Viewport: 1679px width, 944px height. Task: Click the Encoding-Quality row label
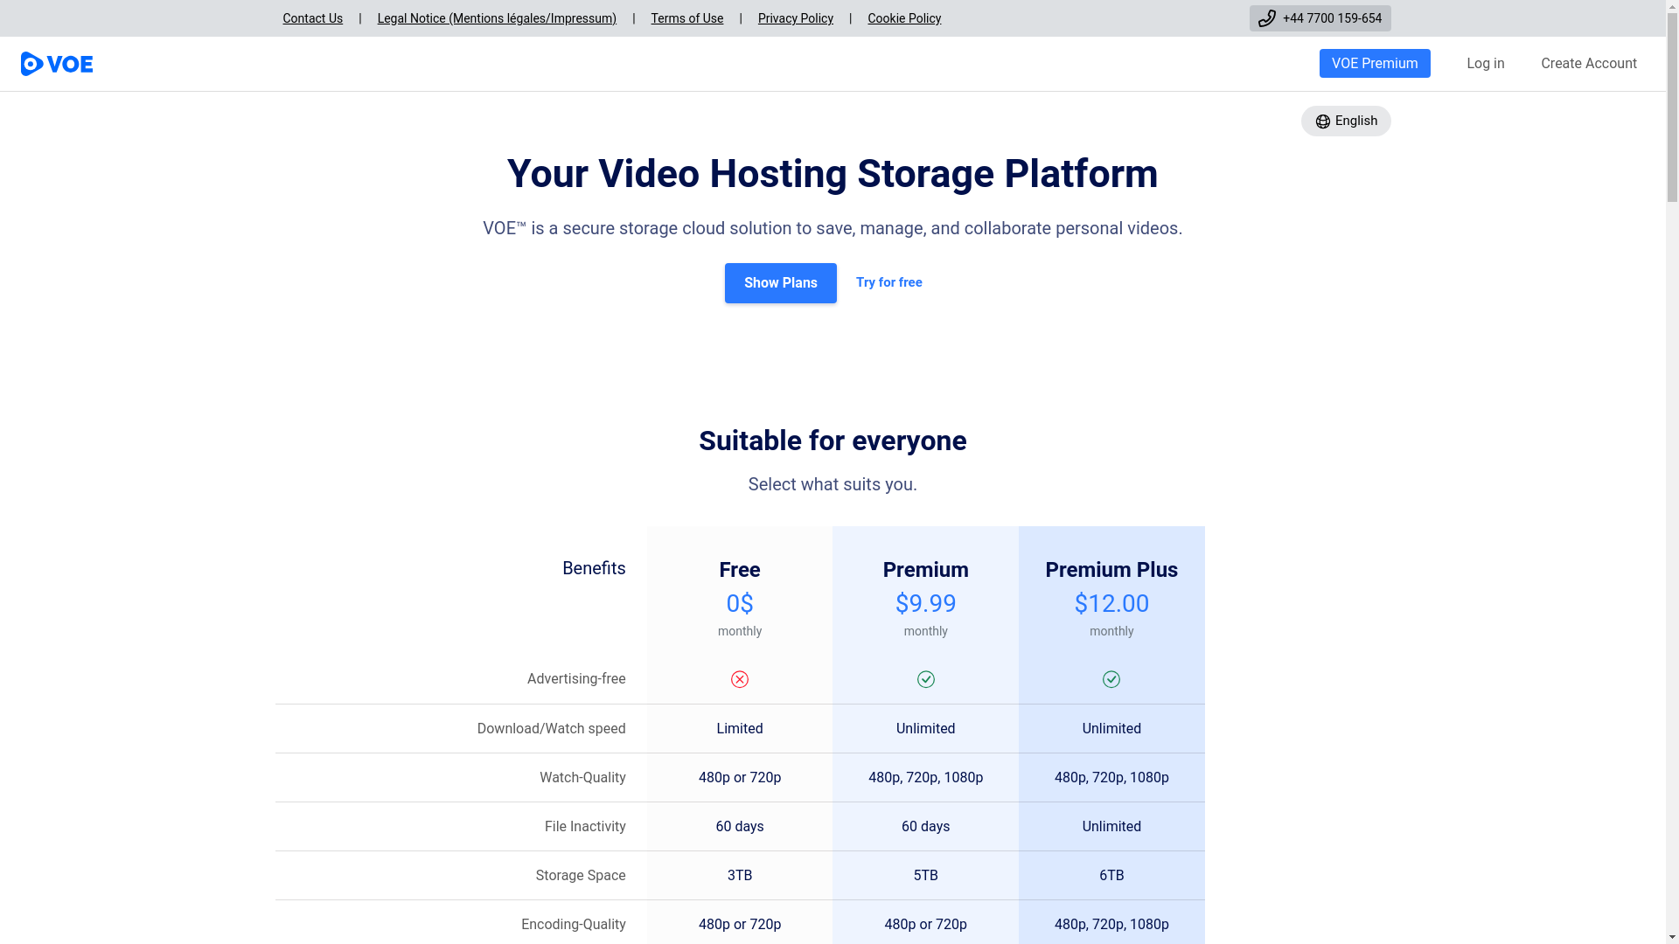(x=574, y=925)
